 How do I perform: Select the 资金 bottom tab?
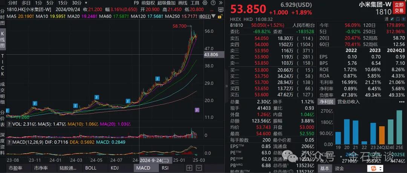[339, 168]
